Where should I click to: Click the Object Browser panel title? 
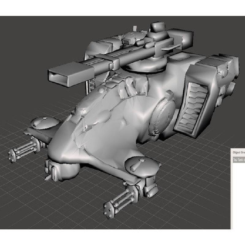pyautogui.click(x=239, y=152)
